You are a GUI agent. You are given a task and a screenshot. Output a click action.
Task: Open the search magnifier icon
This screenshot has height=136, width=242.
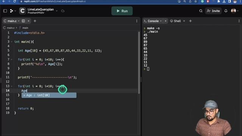click(201, 11)
